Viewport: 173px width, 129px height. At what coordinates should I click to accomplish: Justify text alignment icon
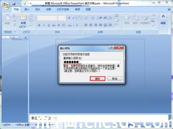[x=100, y=25]
